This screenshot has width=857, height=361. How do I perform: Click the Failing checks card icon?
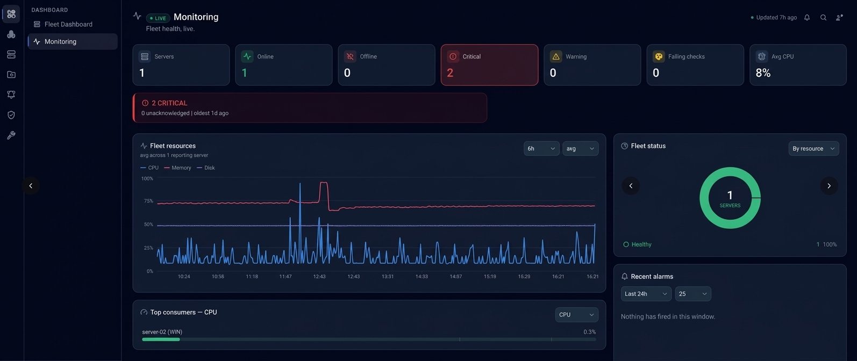[x=659, y=56]
